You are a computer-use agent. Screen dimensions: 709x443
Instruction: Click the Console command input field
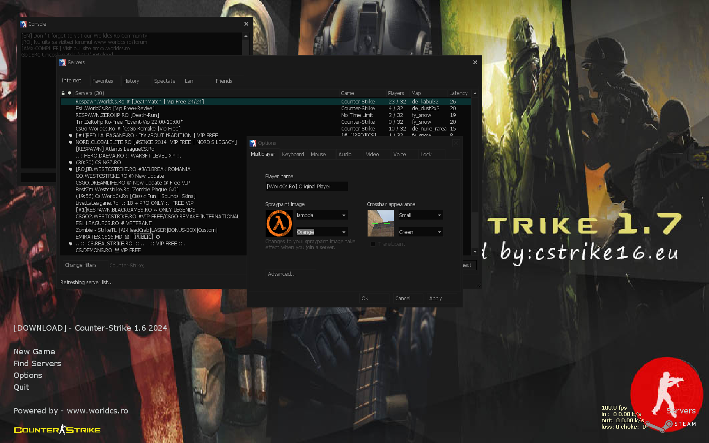click(38, 177)
